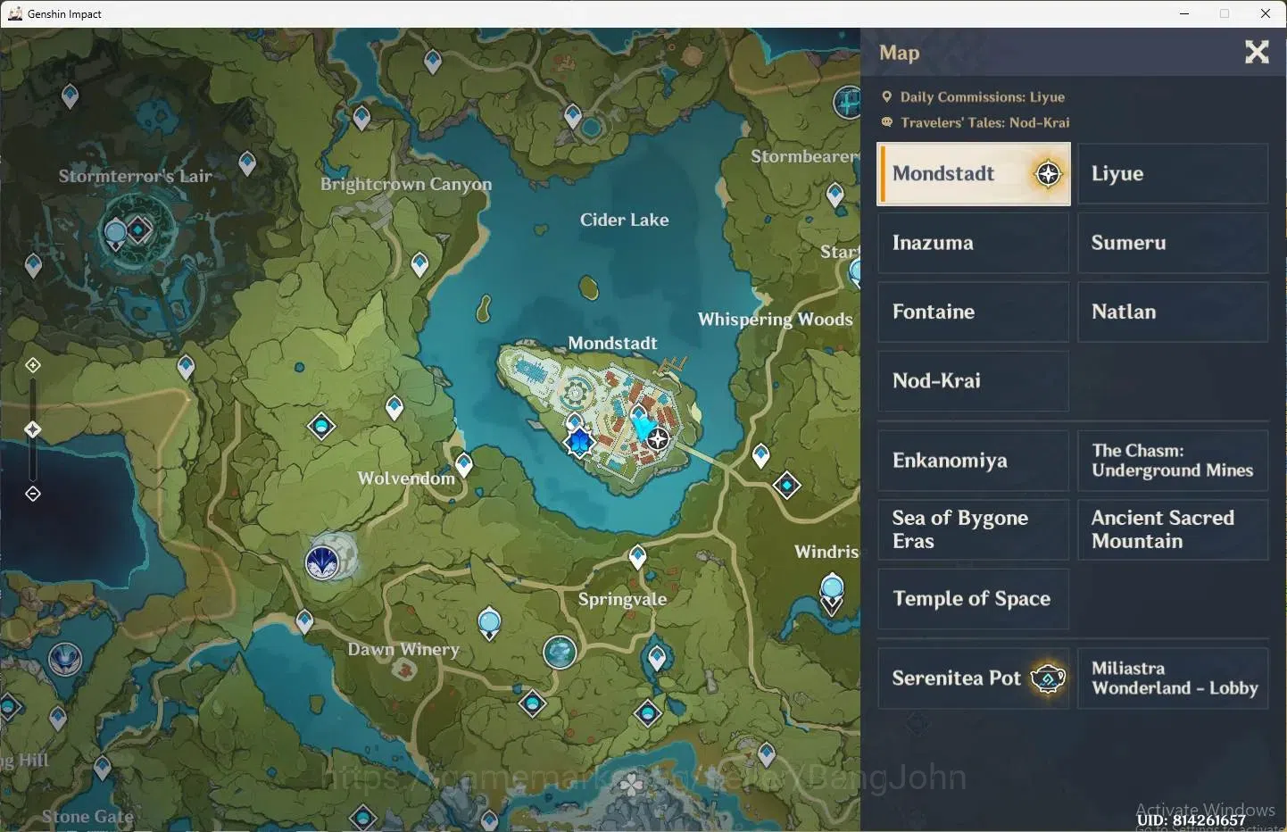Open the Inazuma region map
The height and width of the screenshot is (832, 1287).
click(973, 243)
